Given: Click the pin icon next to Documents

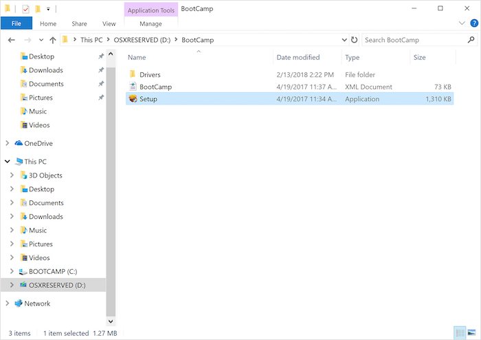Looking at the screenshot, I should (x=101, y=83).
